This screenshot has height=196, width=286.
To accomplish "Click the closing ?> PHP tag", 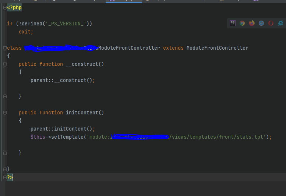I will coord(10,177).
